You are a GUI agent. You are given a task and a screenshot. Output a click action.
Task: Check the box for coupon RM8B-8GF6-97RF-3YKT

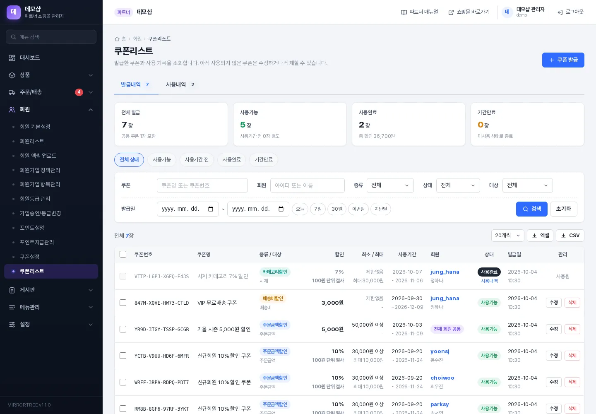[x=123, y=409]
